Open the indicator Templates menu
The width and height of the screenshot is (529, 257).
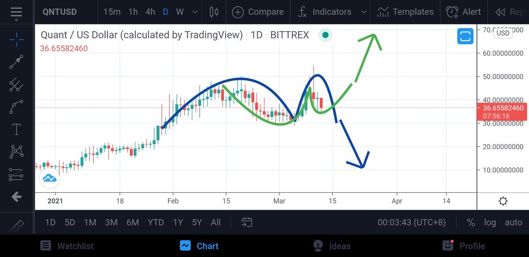406,12
